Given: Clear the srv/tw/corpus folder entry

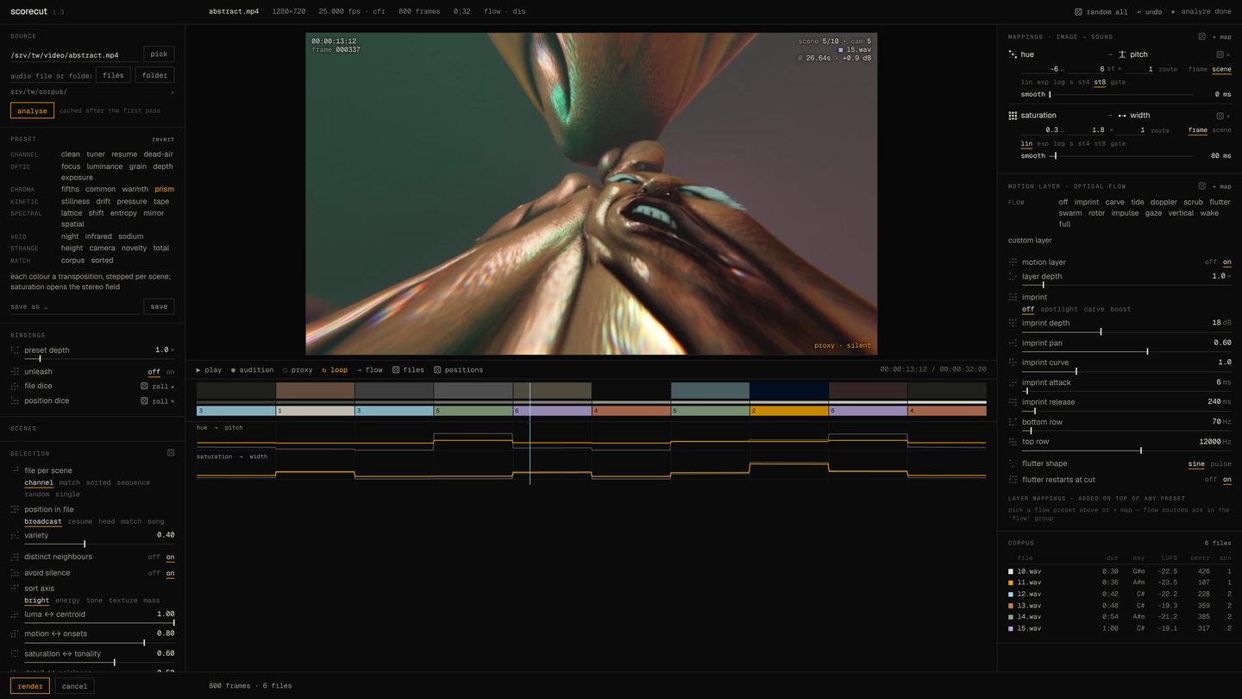Looking at the screenshot, I should click(172, 92).
